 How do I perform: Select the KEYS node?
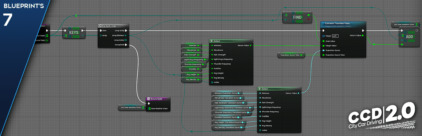[74, 33]
